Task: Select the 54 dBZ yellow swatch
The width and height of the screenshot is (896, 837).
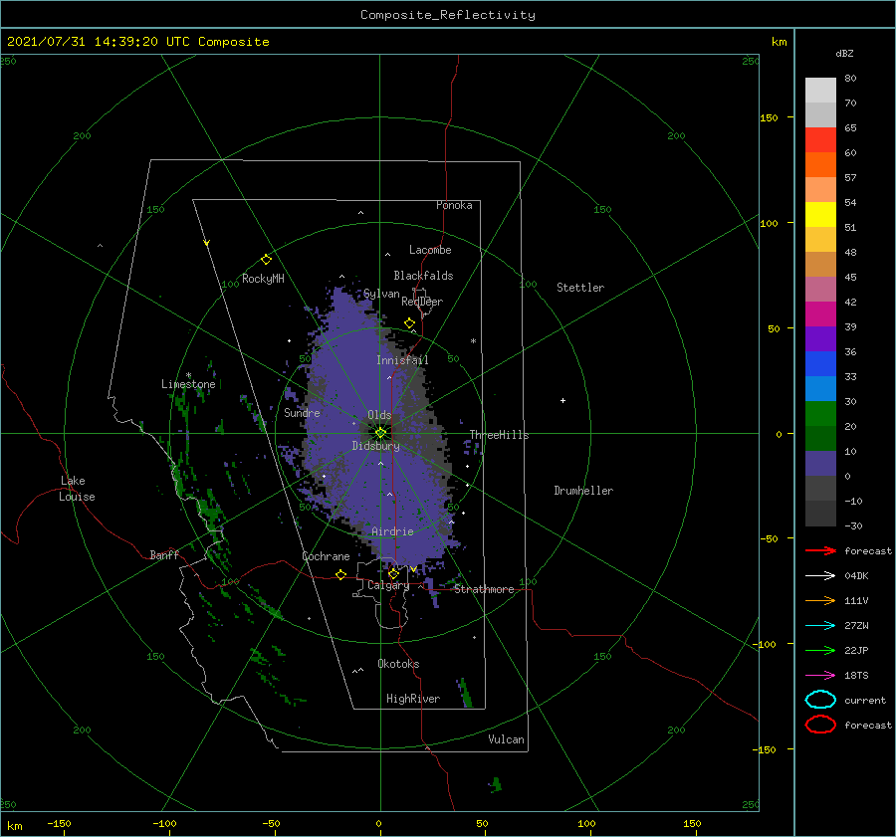Action: (x=820, y=214)
